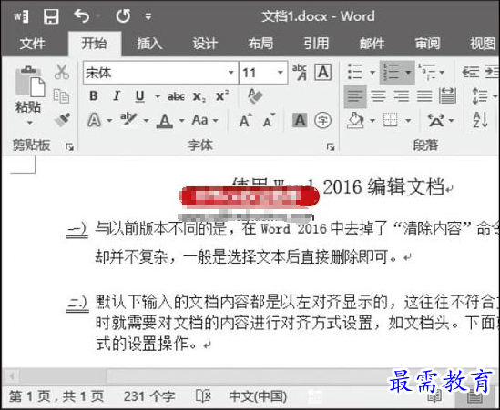Image resolution: width=500 pixels, height=410 pixels.
Task: Redo the last action
Action: pos(123,16)
